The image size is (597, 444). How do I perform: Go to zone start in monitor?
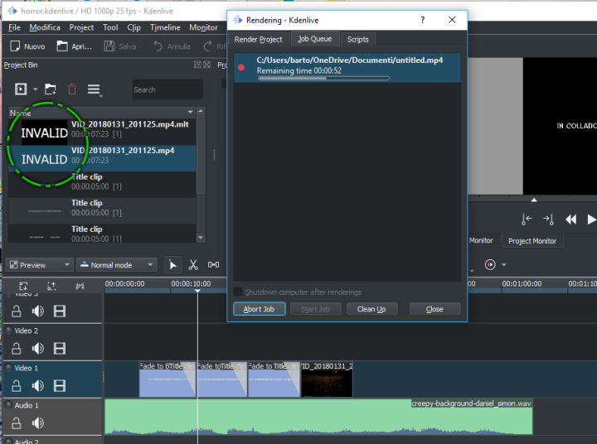527,220
